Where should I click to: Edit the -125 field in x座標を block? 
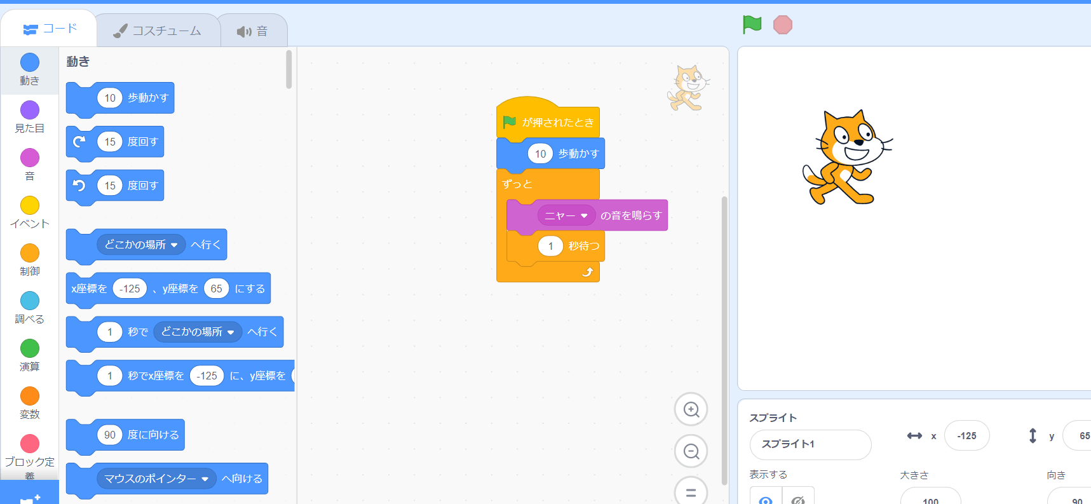(130, 289)
